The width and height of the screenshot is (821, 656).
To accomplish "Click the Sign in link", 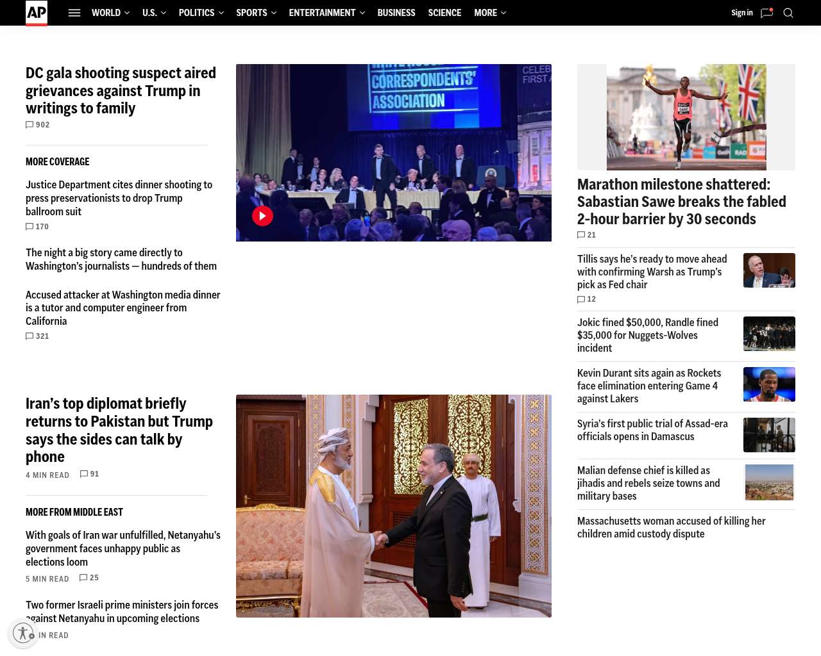I will (x=741, y=13).
